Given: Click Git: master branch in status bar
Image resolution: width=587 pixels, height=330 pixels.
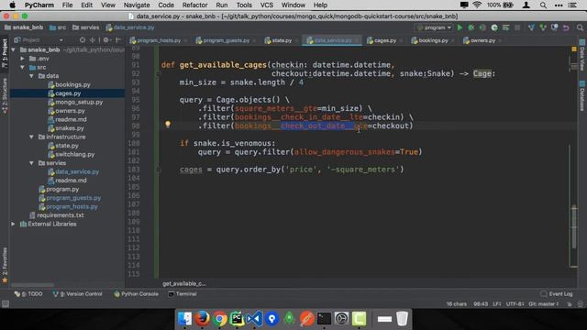Looking at the screenshot, I should pyautogui.click(x=544, y=304).
